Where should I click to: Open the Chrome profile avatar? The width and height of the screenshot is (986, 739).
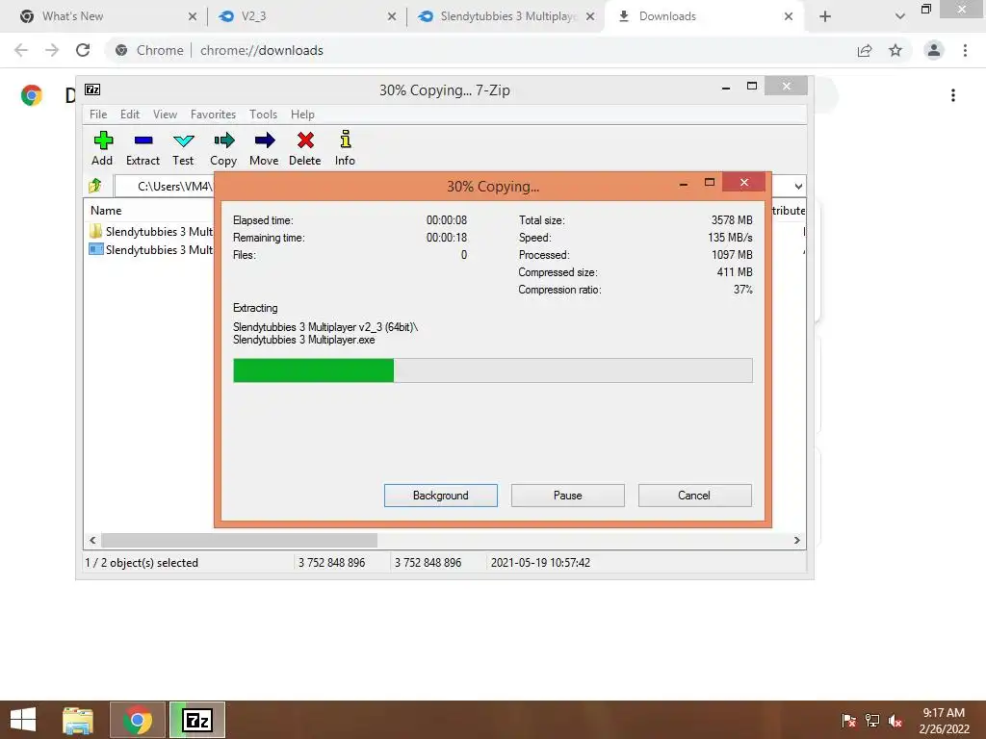click(x=934, y=50)
